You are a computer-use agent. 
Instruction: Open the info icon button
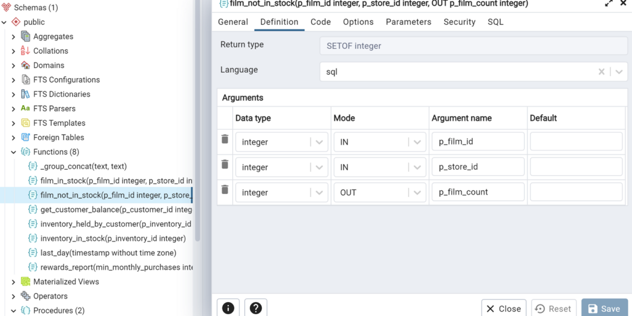228,308
